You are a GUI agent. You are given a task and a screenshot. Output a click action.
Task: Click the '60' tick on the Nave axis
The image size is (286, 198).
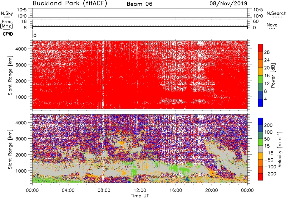point(256,21)
